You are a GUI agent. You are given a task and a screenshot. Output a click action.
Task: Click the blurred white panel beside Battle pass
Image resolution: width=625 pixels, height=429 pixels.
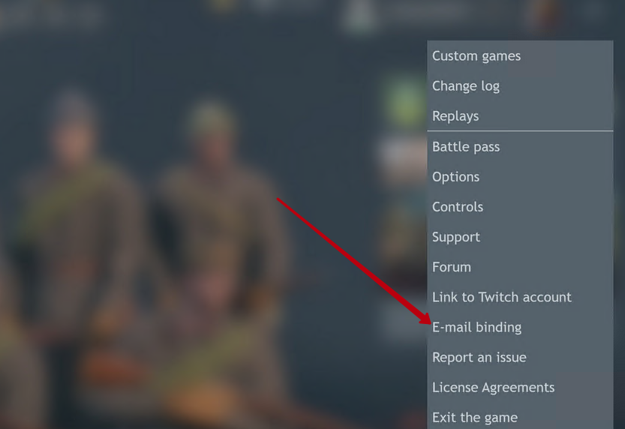point(404,156)
